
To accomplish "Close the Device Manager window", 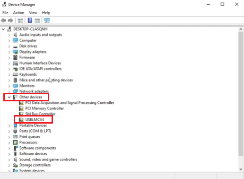I will [x=237, y=4].
